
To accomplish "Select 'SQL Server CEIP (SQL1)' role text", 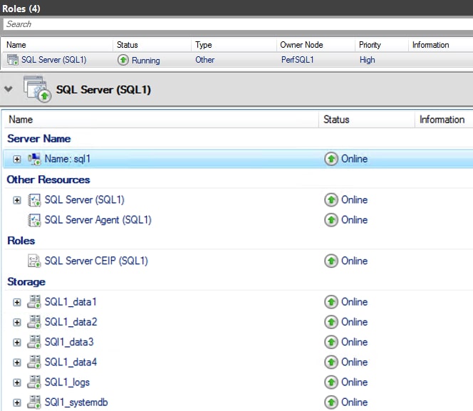I will [x=96, y=261].
